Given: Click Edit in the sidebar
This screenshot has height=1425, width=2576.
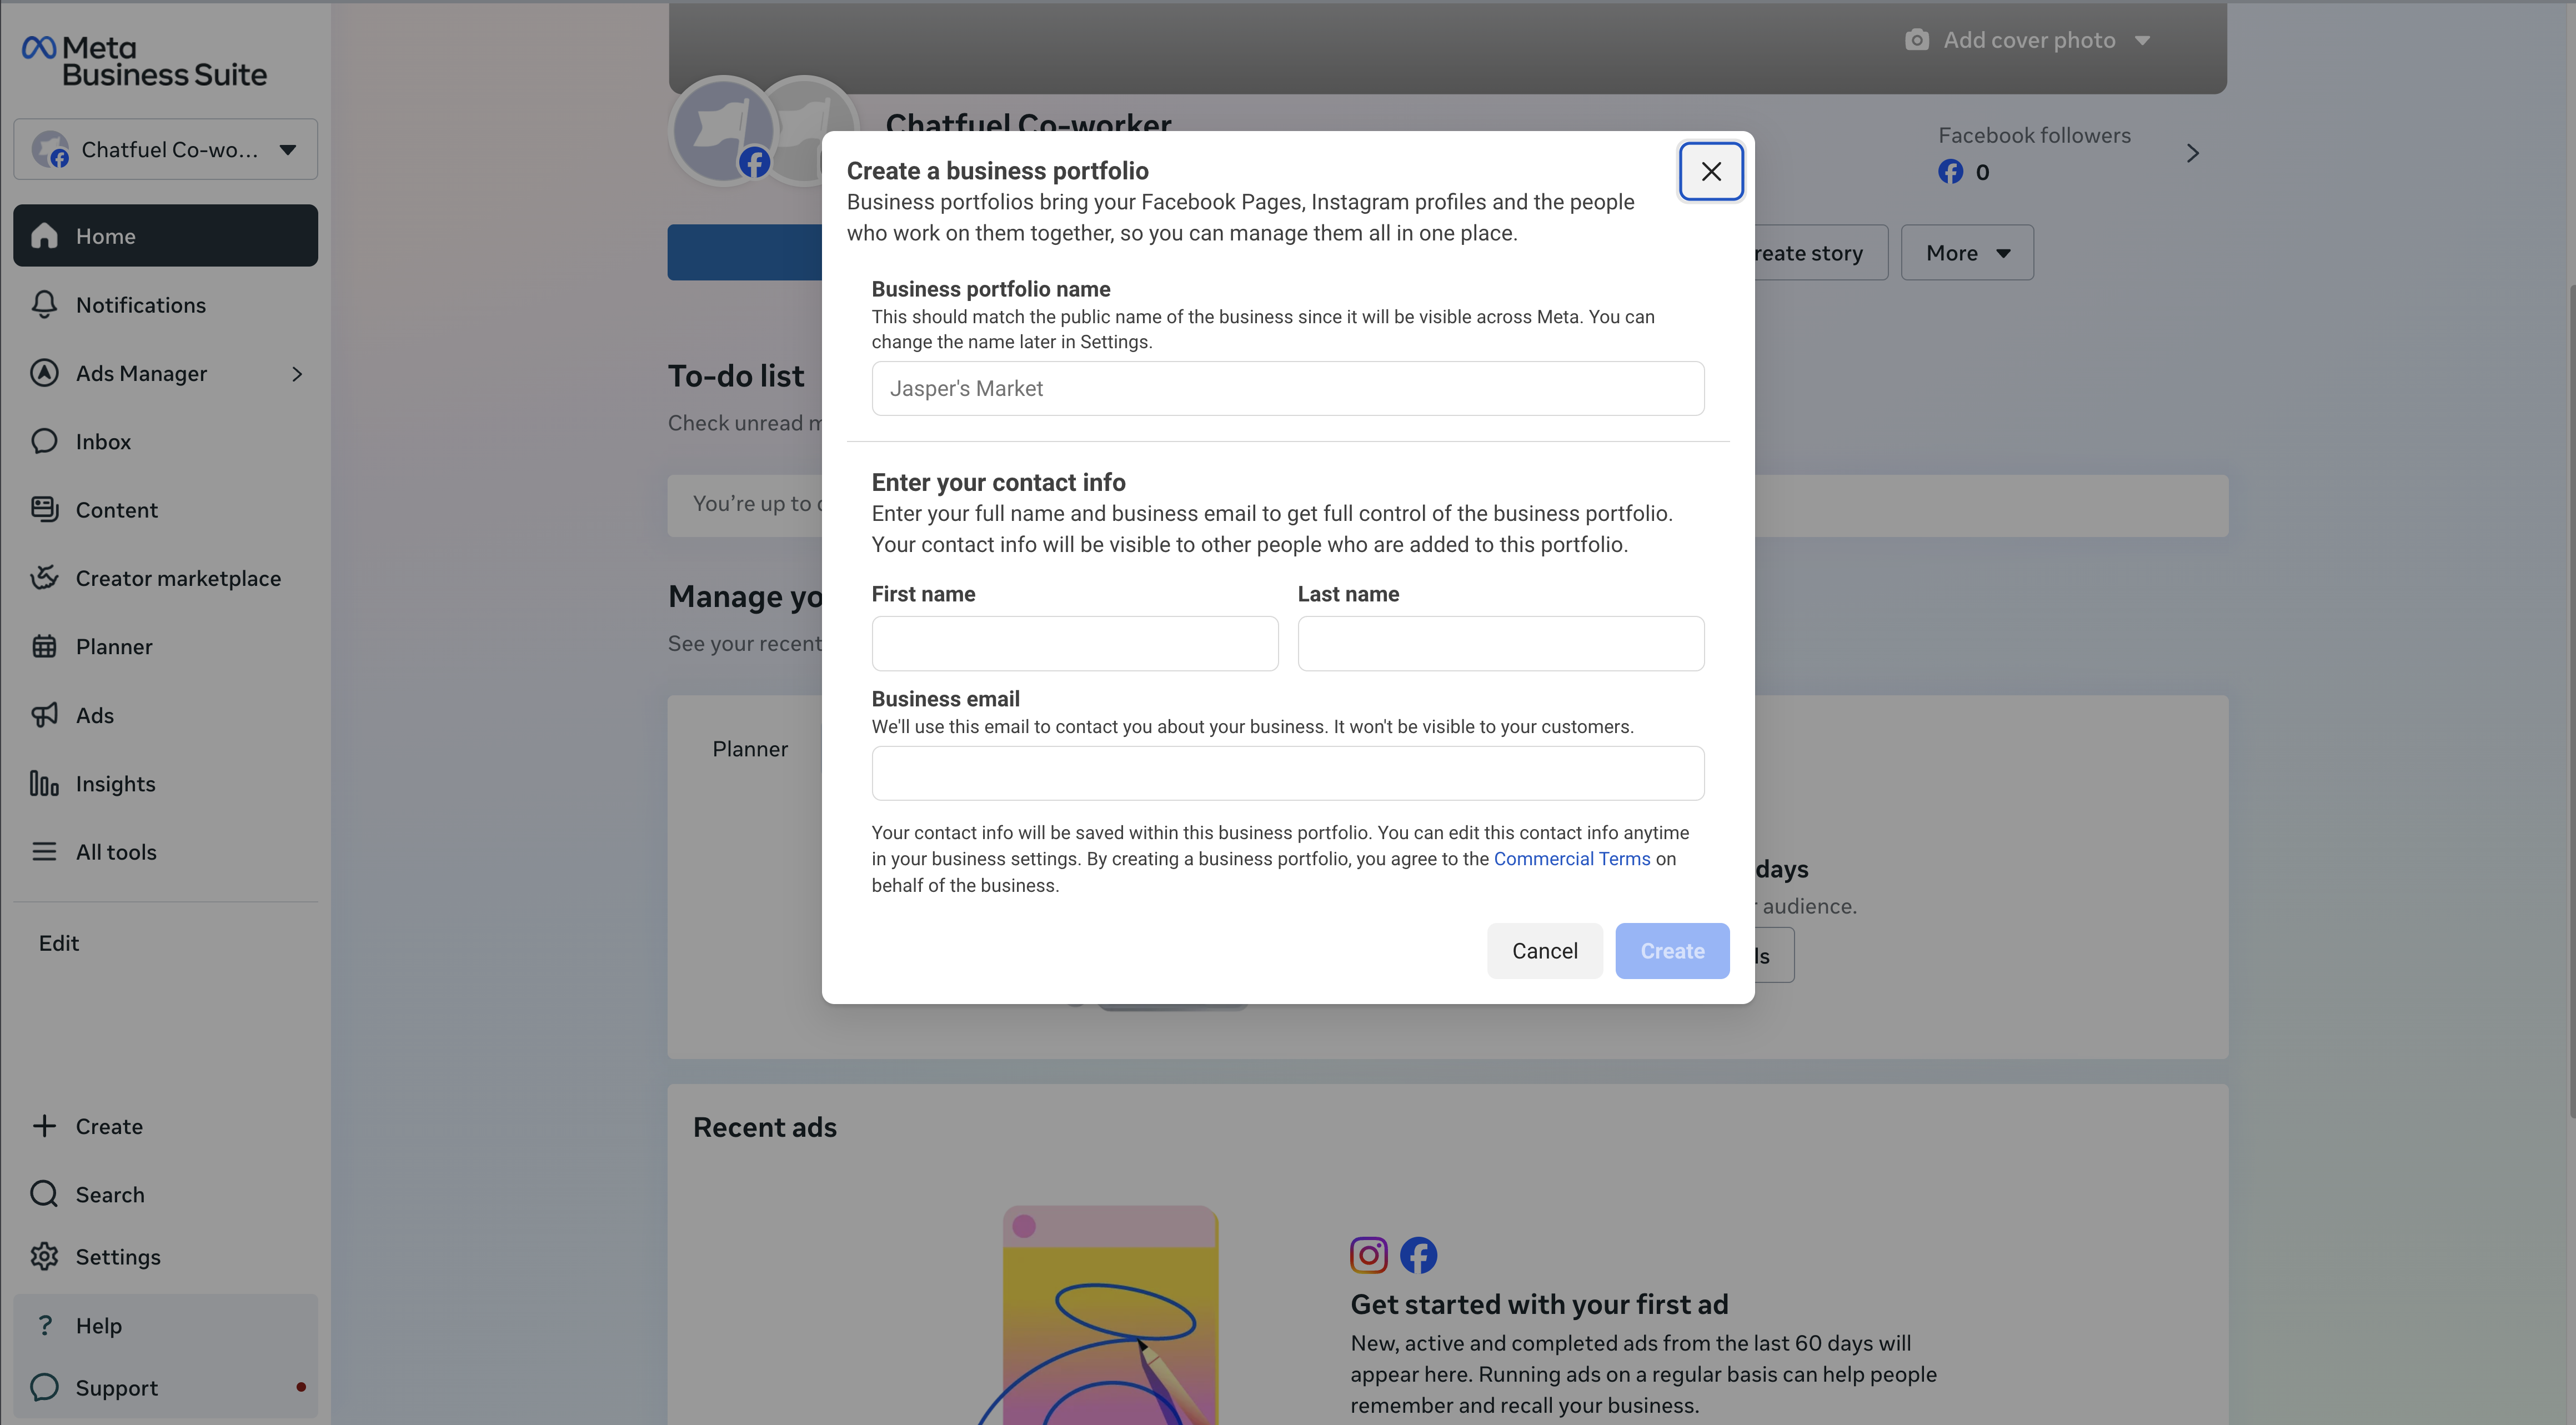Looking at the screenshot, I should click(x=59, y=943).
